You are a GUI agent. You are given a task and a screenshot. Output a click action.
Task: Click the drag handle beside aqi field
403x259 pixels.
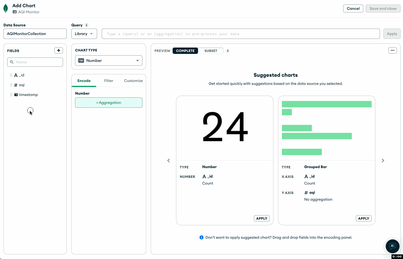click(11, 85)
